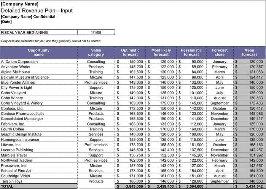Select Coho Vineyard & Winery's September close cell
Viewport: 266px width, 189px height.
click(x=220, y=103)
